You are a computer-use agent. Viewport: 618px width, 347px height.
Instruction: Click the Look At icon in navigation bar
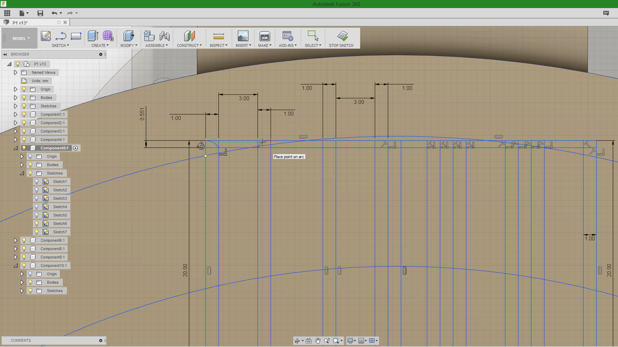[309, 341]
